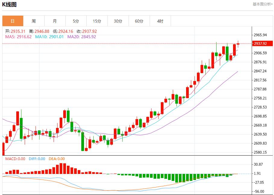The width and height of the screenshot is (274, 195).
Task: Click the 2965.94 price axis label
Action: pos(260,35)
